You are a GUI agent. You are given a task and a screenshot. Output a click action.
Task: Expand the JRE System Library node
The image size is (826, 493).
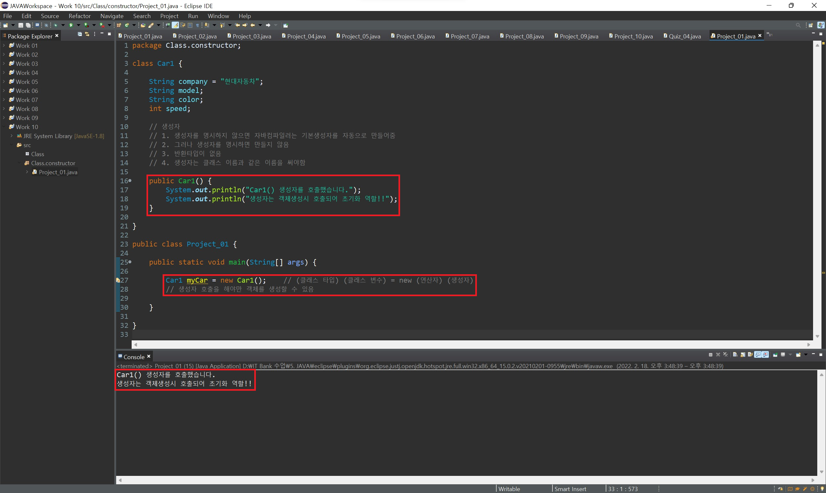tap(12, 136)
